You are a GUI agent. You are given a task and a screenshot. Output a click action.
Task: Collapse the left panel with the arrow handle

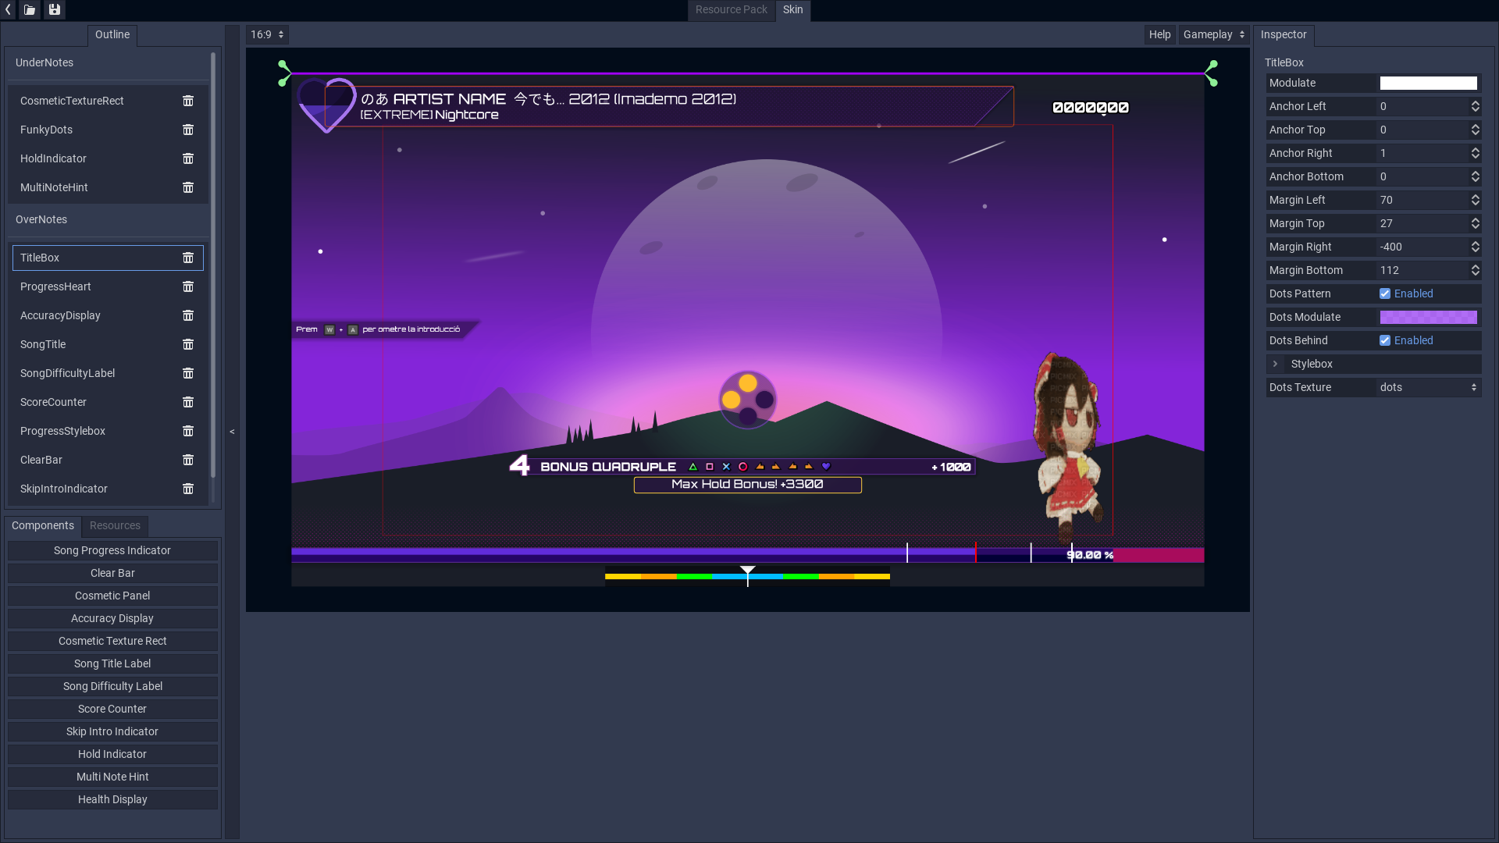point(232,432)
